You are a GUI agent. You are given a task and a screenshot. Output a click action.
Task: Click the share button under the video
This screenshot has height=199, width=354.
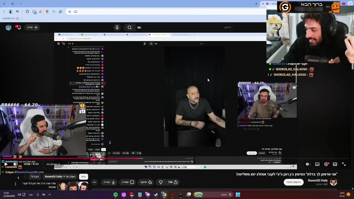tap(146, 182)
